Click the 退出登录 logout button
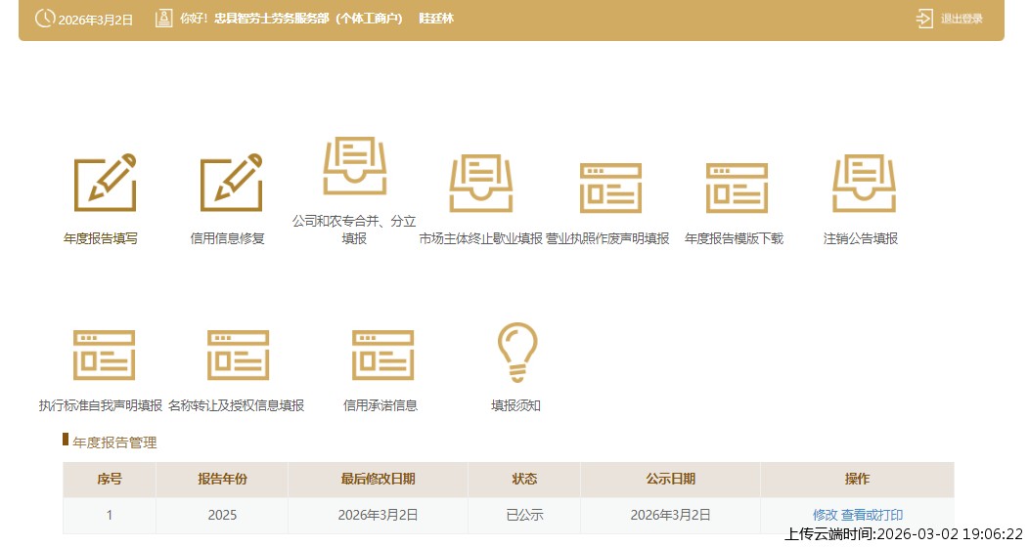This screenshot has height=547, width=1029. click(949, 19)
